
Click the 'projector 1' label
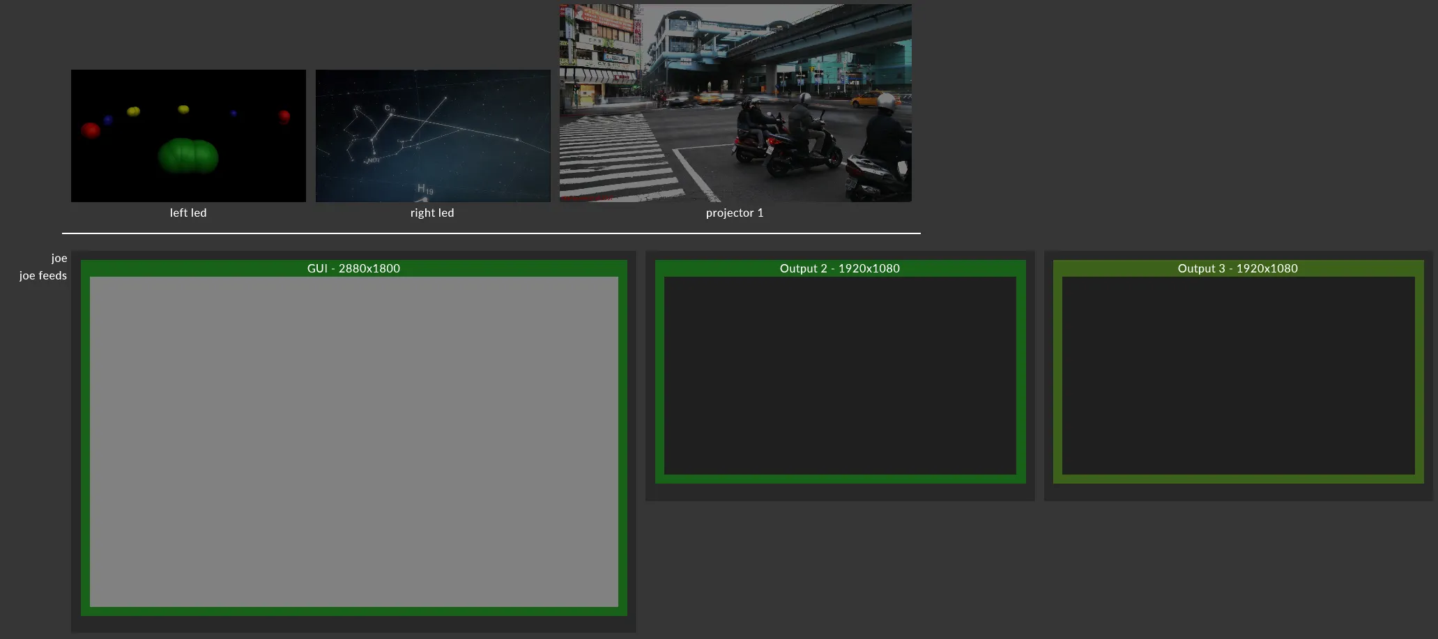(735, 213)
